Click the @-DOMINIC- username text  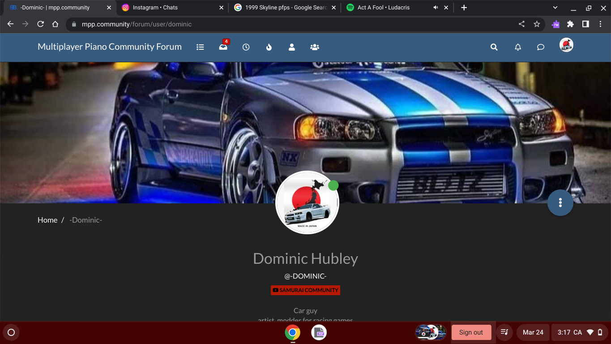coord(305,276)
